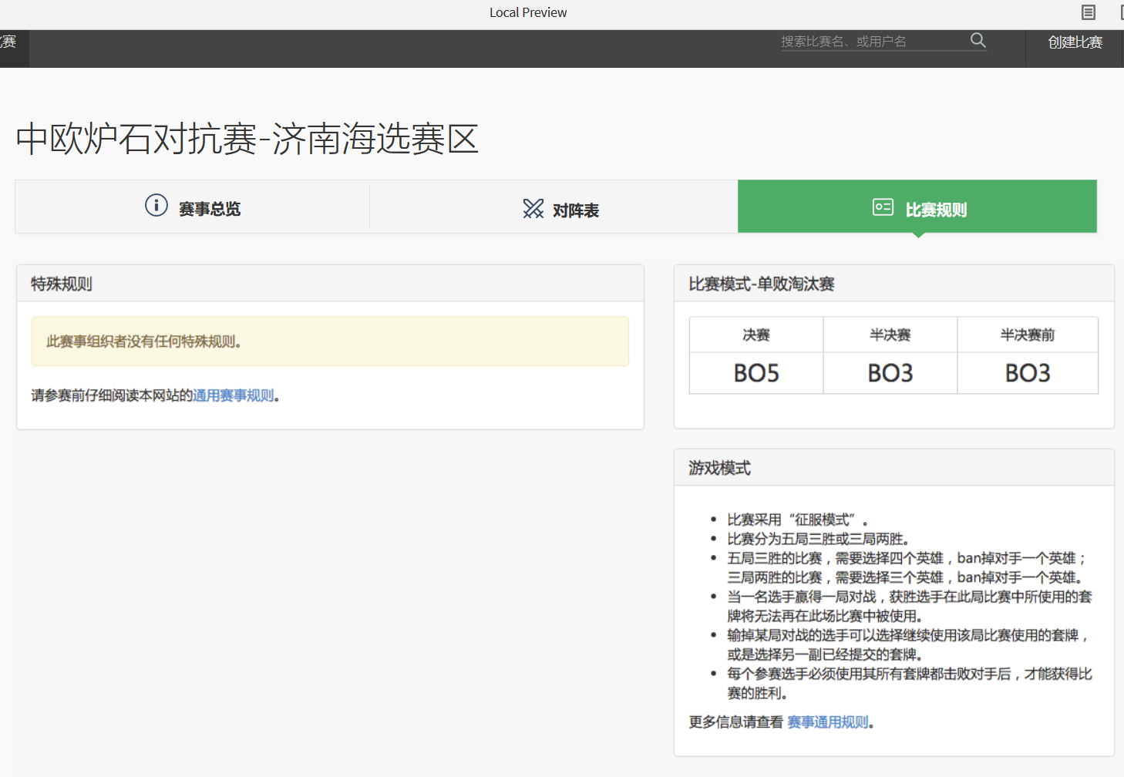Click the crossed swords icon on 对阵表
The image size is (1124, 777).
(x=533, y=208)
